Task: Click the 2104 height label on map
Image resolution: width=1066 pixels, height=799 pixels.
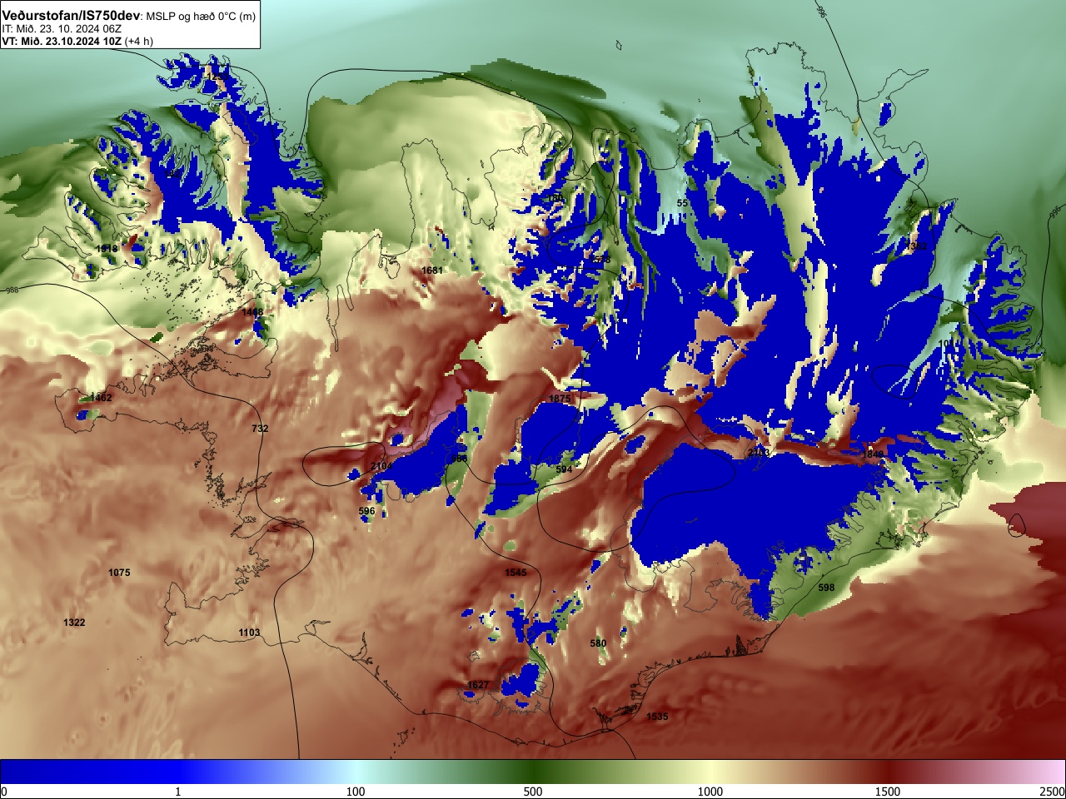Action: 380,467
